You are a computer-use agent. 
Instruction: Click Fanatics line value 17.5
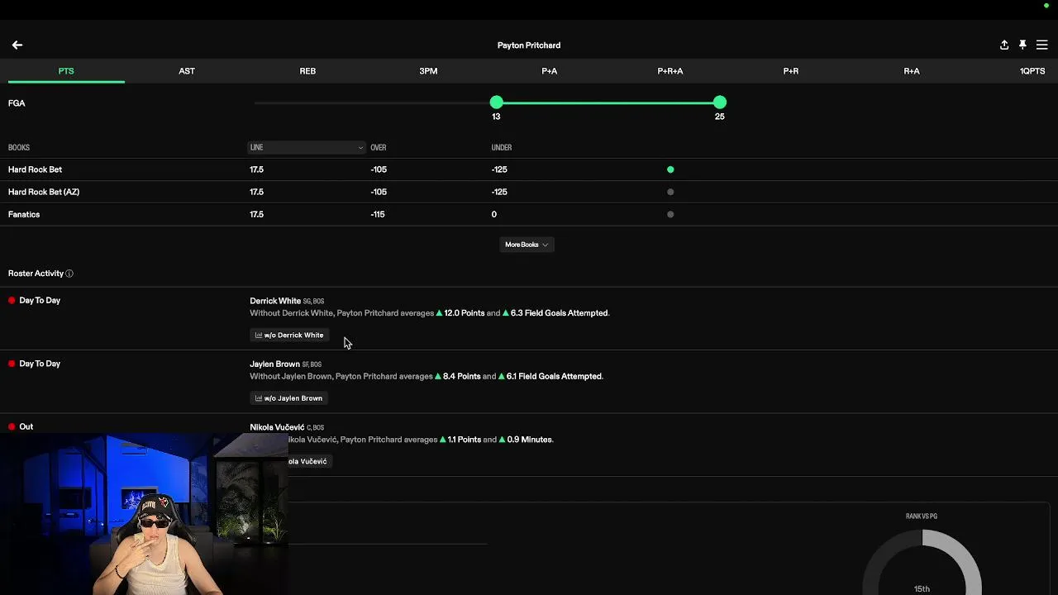tap(257, 214)
